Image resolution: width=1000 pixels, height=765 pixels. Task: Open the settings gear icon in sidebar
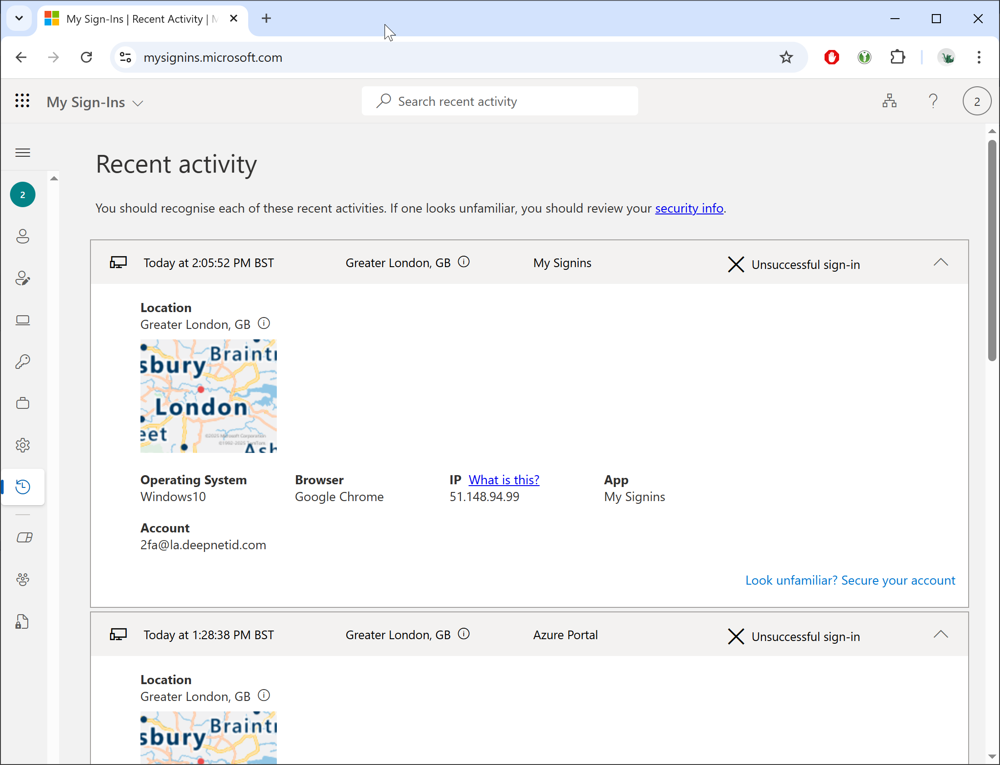click(23, 445)
